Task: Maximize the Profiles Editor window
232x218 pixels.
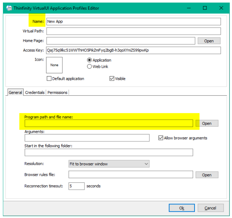Action: coord(205,8)
